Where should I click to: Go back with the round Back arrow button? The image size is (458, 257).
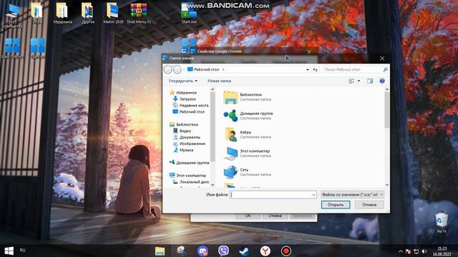pos(167,69)
